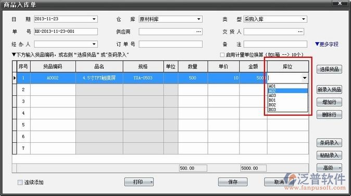Click the 删除行 button

[x=329, y=115]
